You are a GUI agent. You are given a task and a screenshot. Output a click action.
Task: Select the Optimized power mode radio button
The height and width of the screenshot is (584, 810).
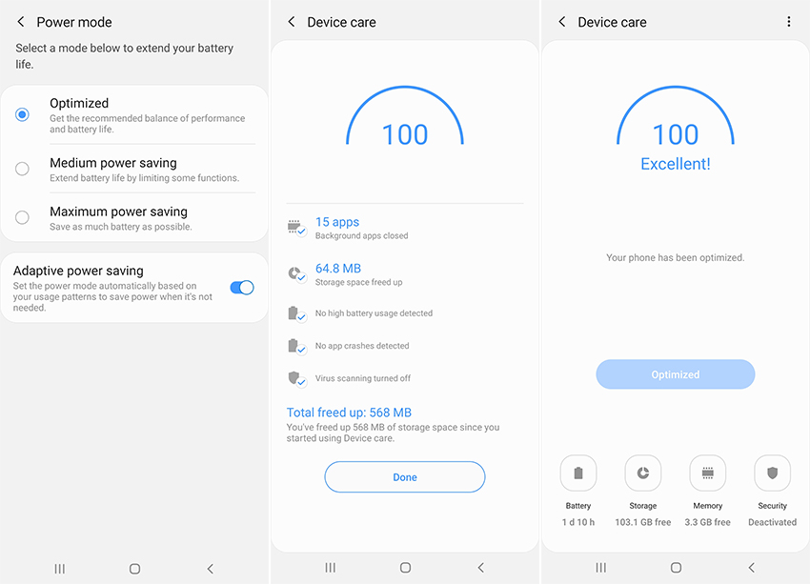(x=22, y=114)
